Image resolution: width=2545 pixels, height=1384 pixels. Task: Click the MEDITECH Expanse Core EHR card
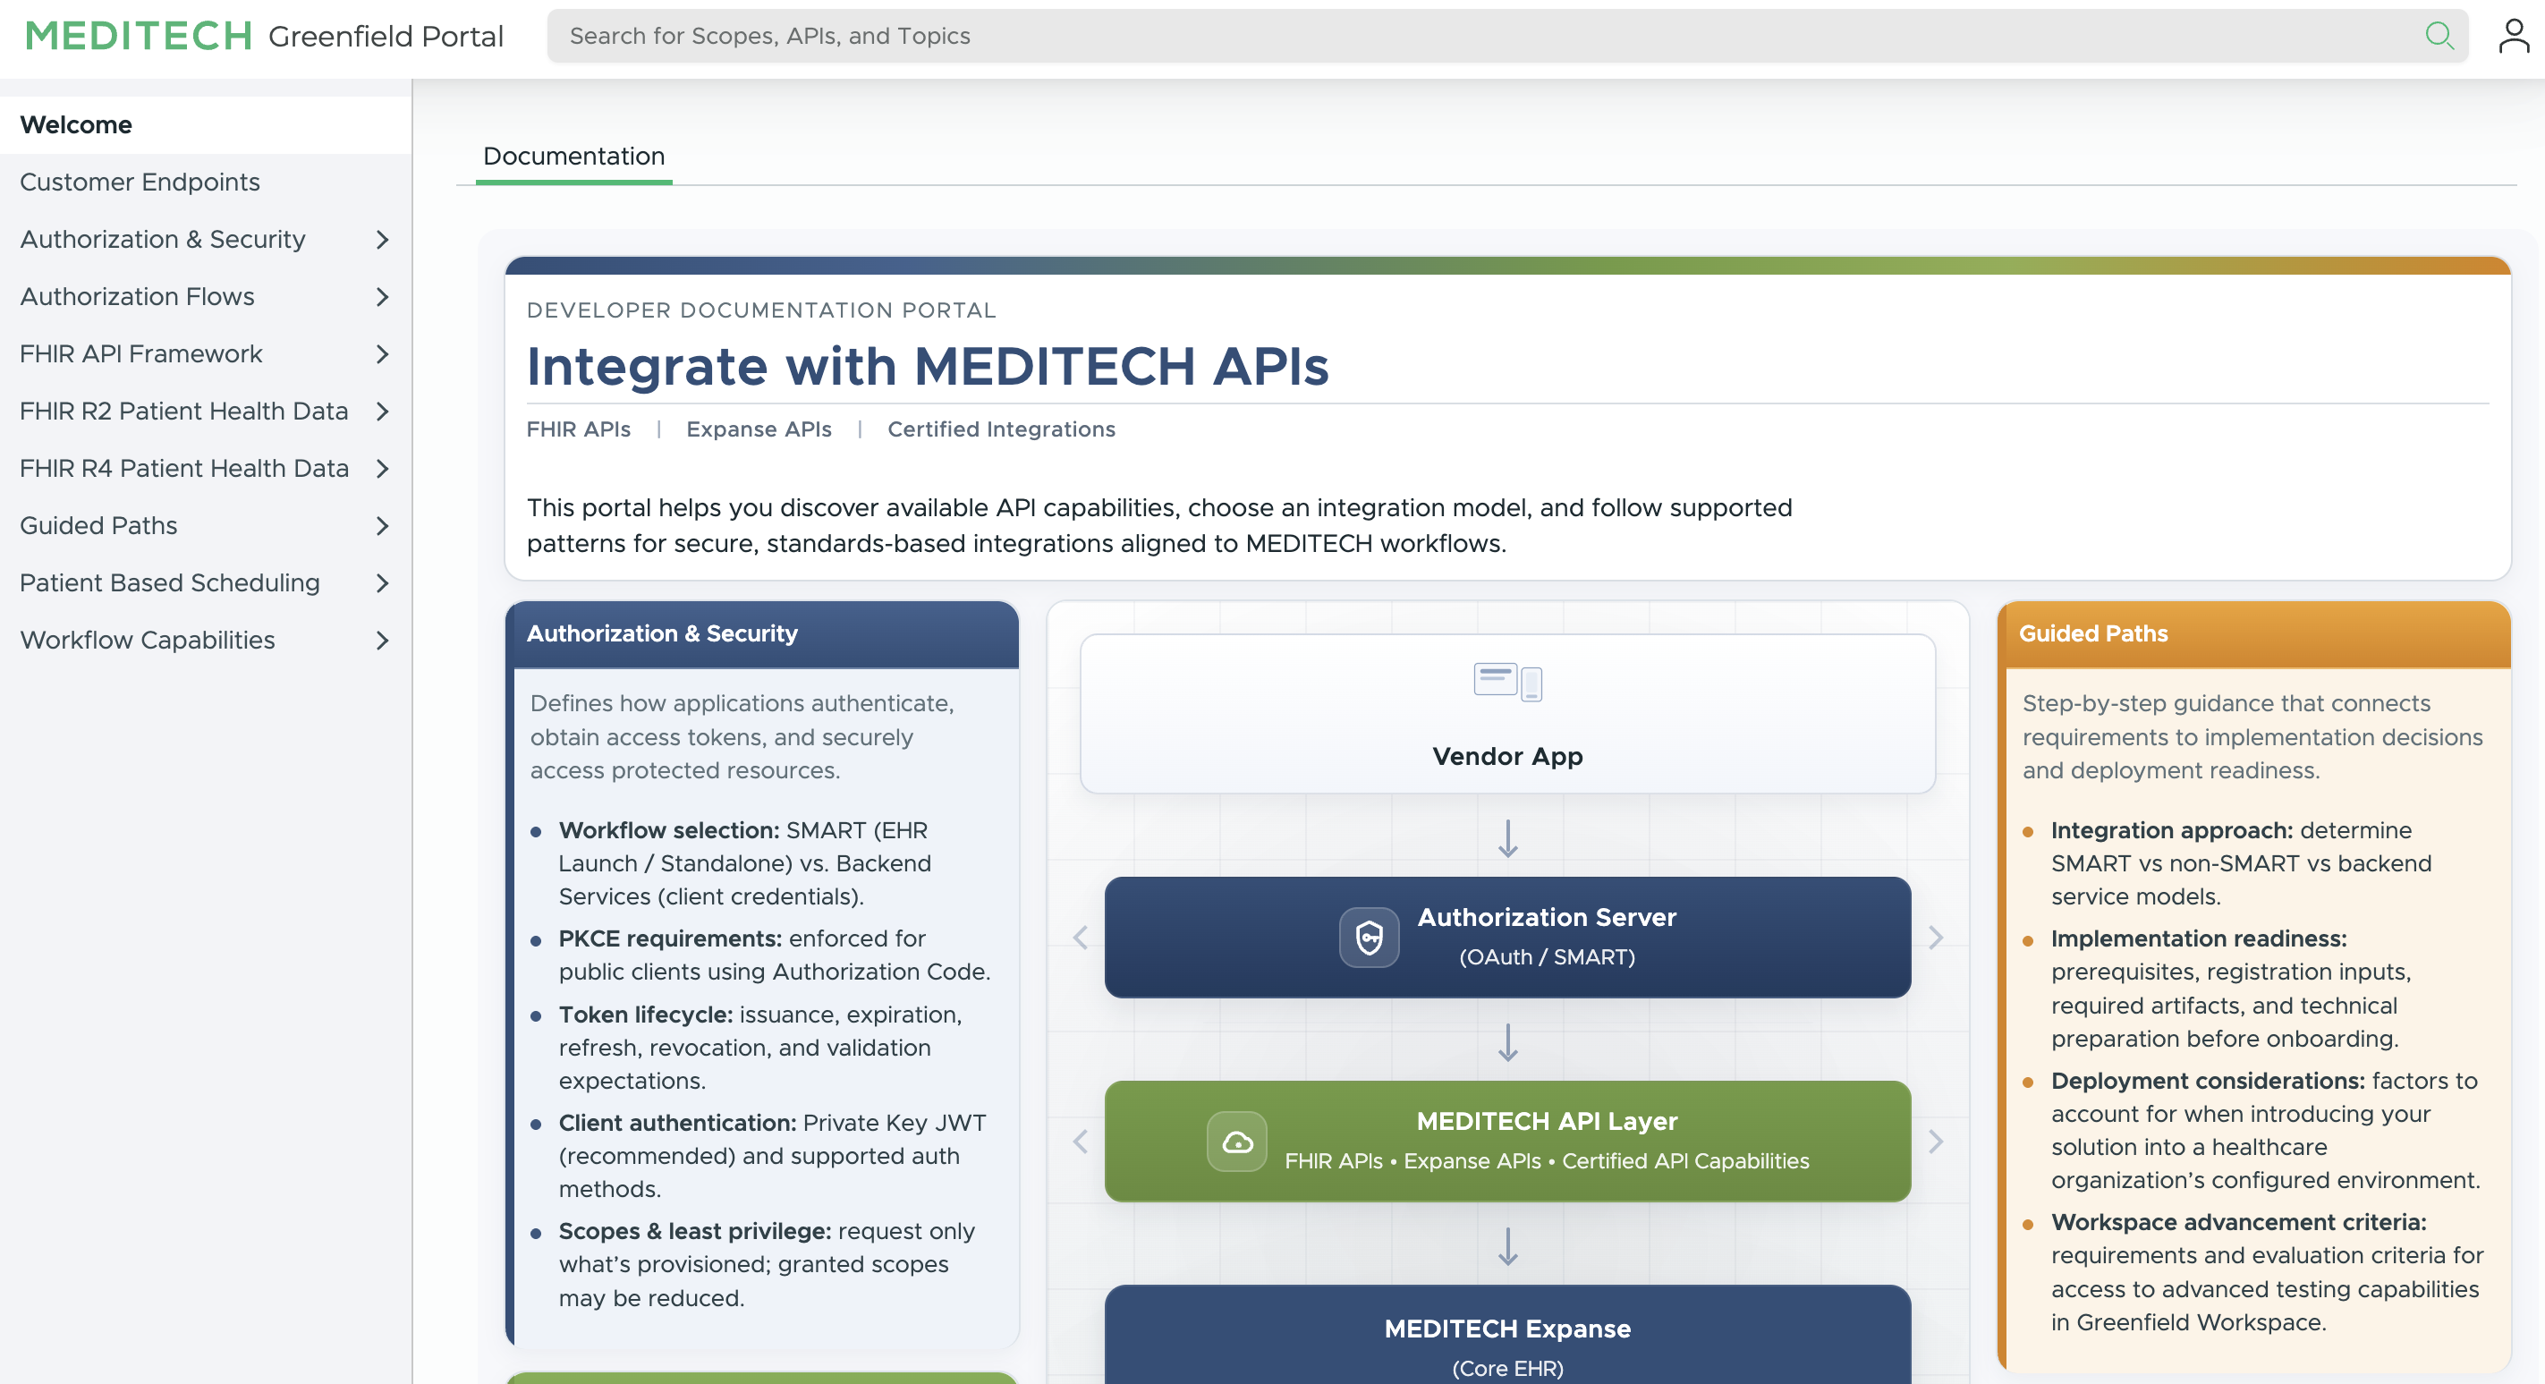pyautogui.click(x=1507, y=1334)
